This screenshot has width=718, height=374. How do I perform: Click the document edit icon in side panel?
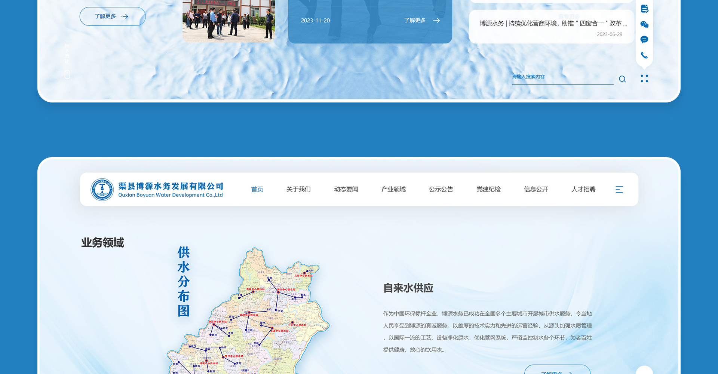(x=644, y=9)
